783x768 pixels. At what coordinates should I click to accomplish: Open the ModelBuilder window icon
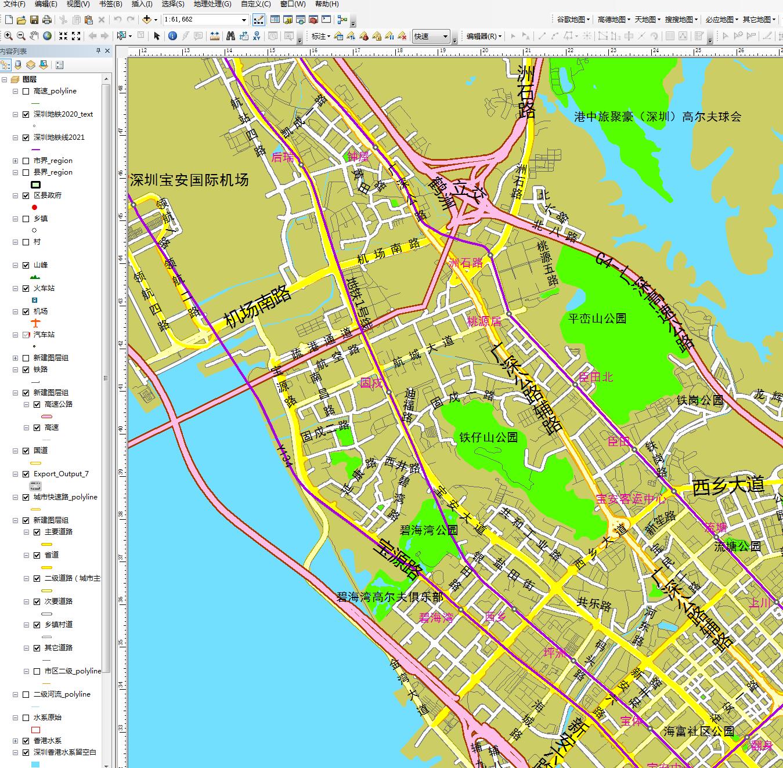pos(342,20)
